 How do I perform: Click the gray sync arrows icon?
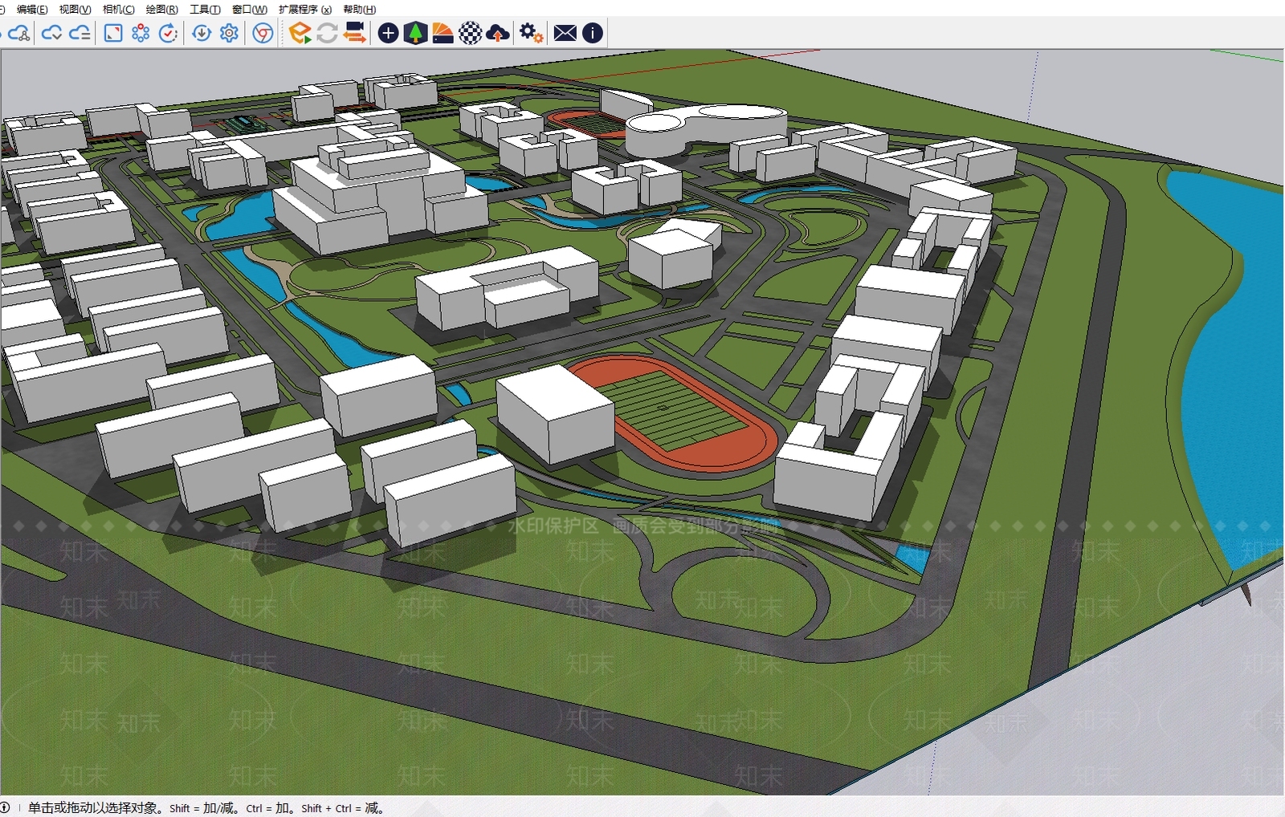coord(327,33)
